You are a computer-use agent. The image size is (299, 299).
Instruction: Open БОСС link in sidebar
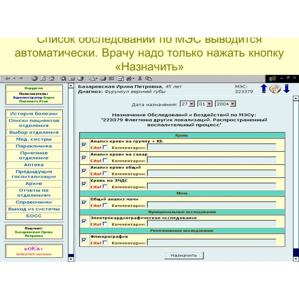click(x=34, y=216)
